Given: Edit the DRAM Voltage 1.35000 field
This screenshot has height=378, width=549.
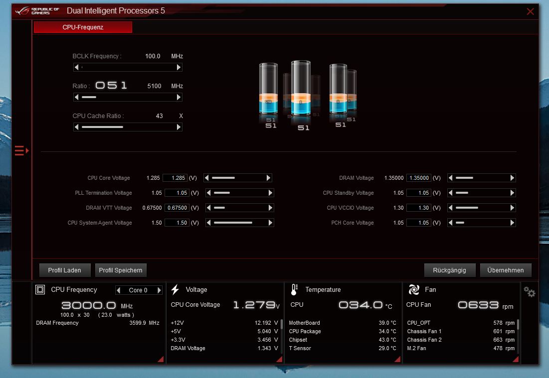Looking at the screenshot, I should point(419,178).
